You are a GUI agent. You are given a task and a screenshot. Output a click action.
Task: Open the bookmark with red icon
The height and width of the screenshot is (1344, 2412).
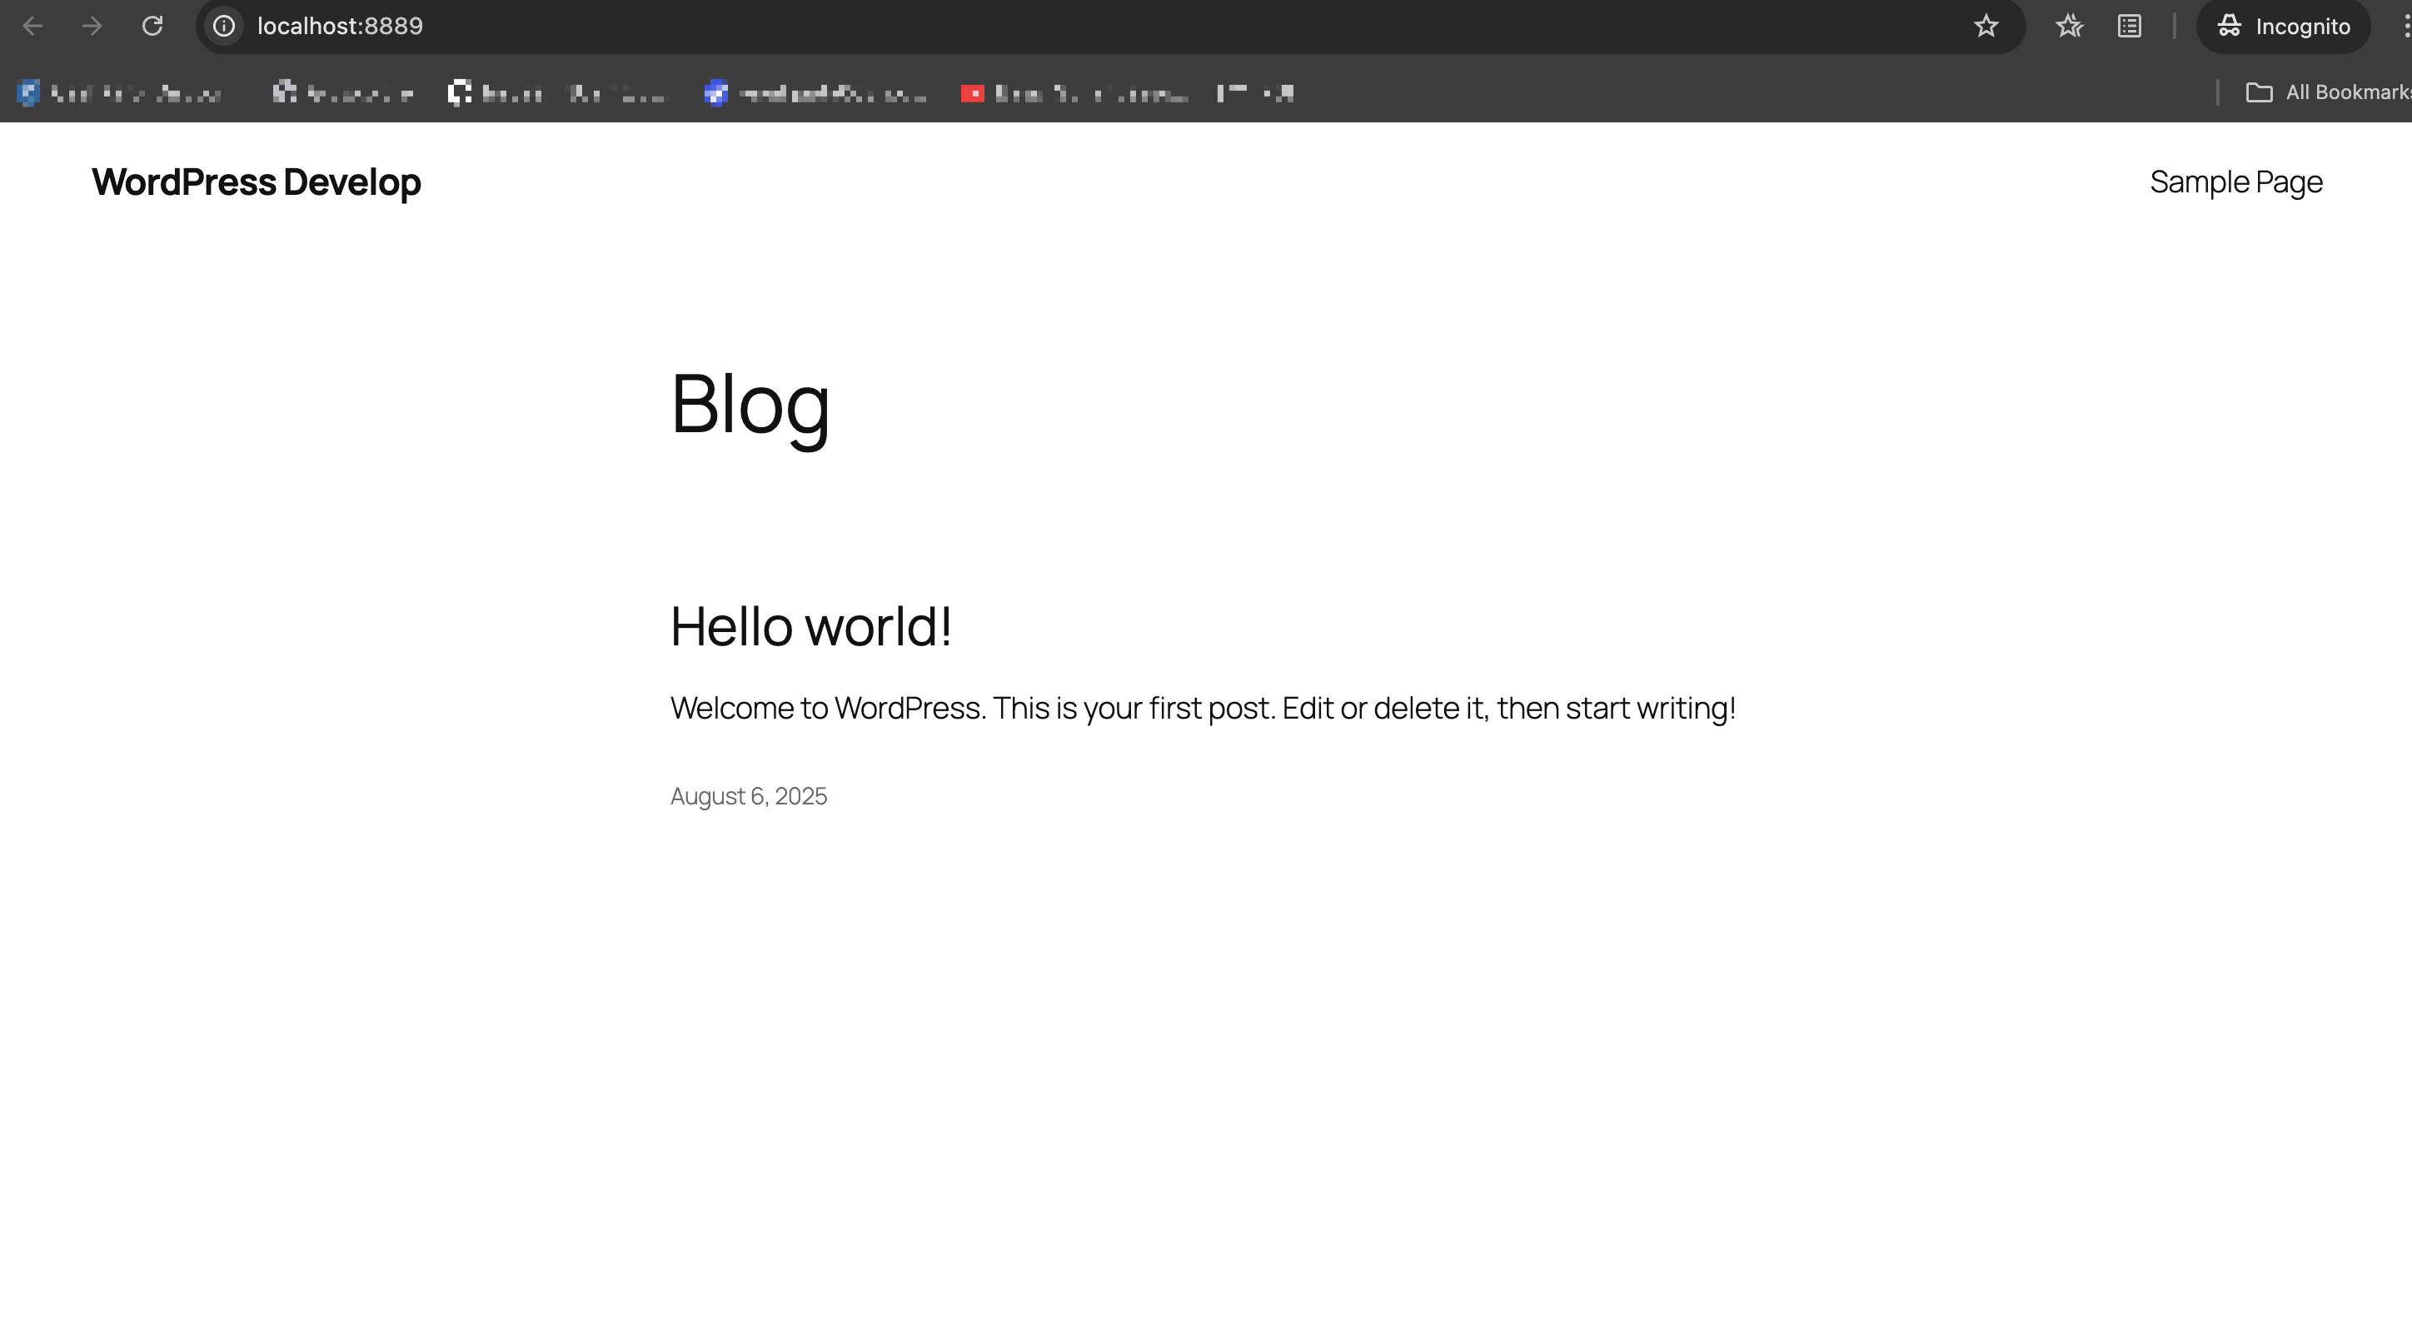click(1074, 92)
